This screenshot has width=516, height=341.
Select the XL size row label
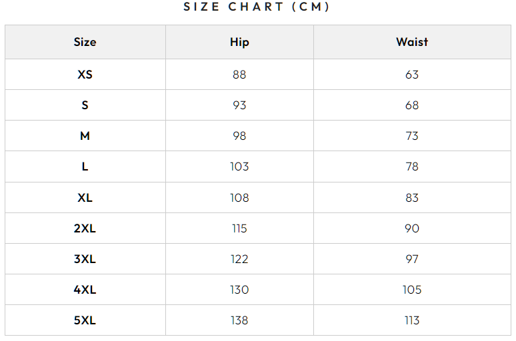click(85, 198)
